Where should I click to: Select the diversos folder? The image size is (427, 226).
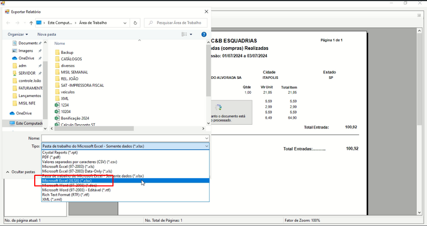click(x=68, y=66)
